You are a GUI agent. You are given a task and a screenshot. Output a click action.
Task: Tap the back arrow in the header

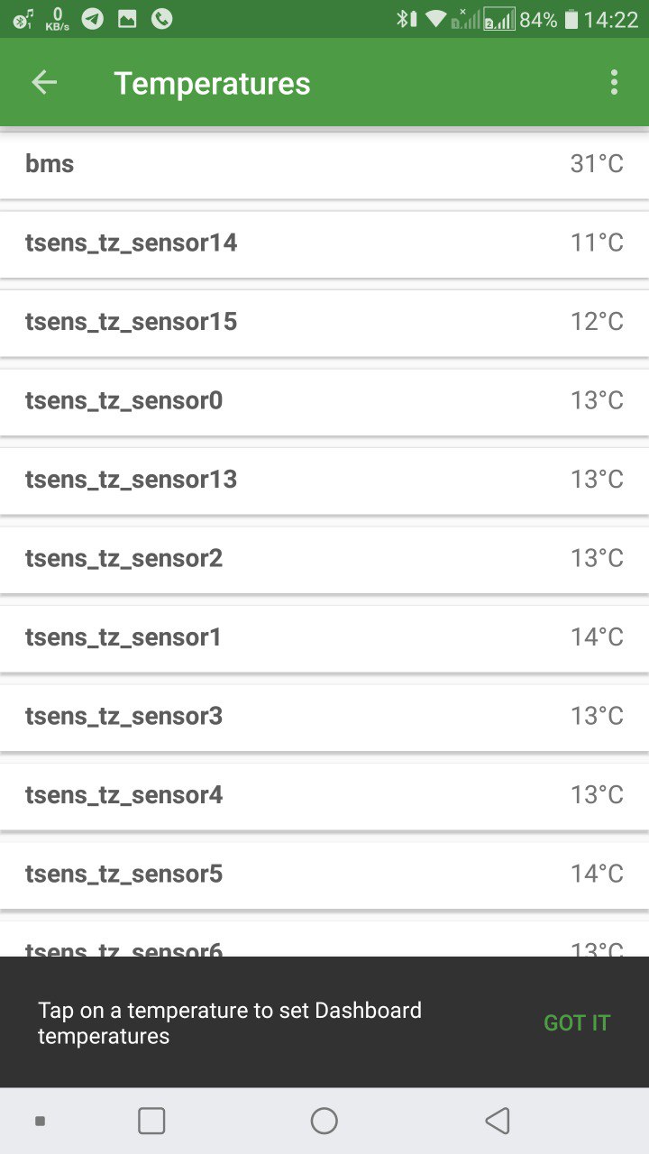pyautogui.click(x=44, y=83)
